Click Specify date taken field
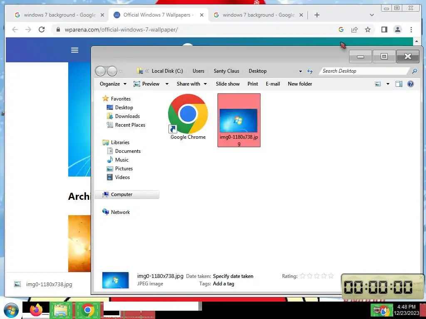 tap(233, 276)
